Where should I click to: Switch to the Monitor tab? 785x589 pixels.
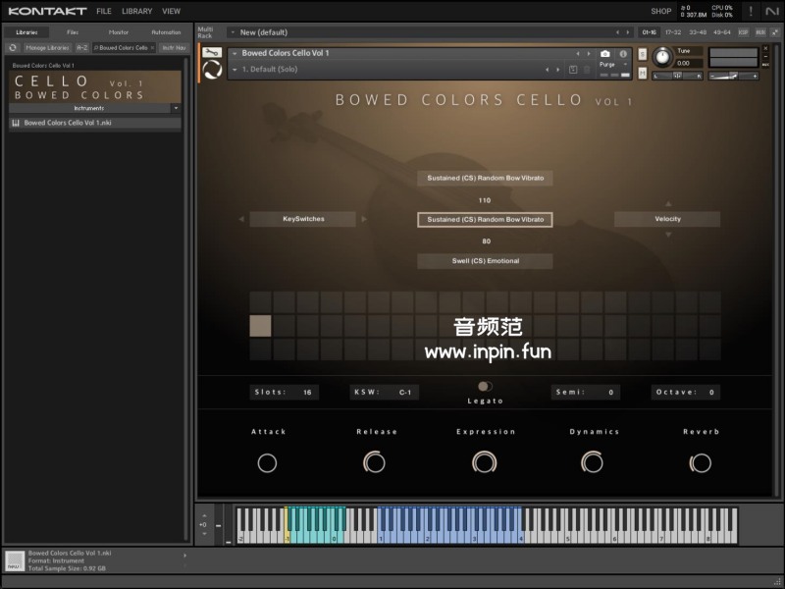[119, 32]
